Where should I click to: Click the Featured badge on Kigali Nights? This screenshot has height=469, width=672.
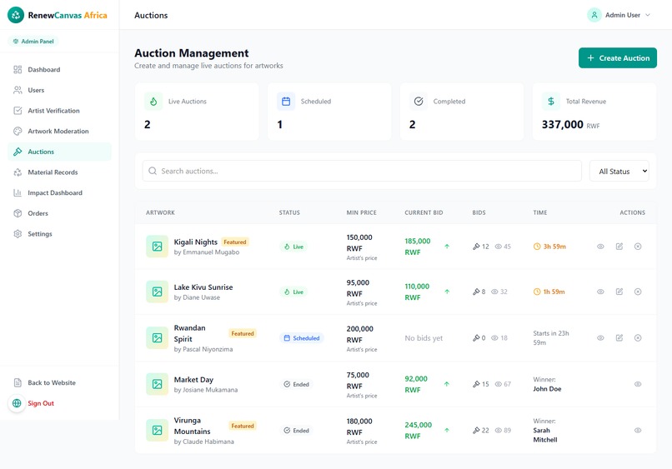point(235,242)
